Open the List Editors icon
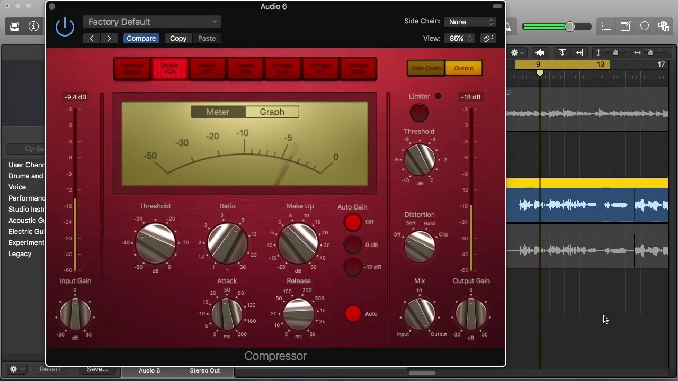 tap(606, 26)
